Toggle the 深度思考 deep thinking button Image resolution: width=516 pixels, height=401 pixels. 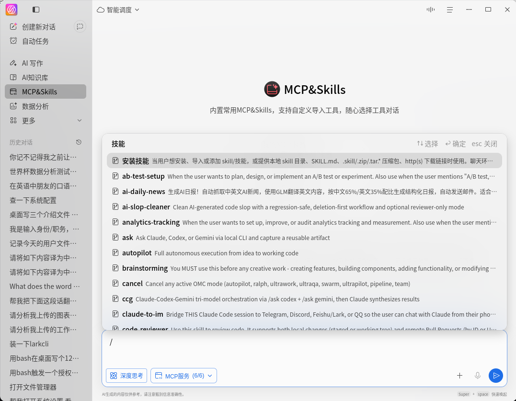point(126,376)
